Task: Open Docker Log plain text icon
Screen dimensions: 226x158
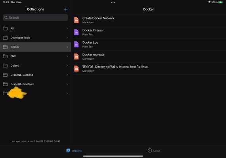Action: 77,44
